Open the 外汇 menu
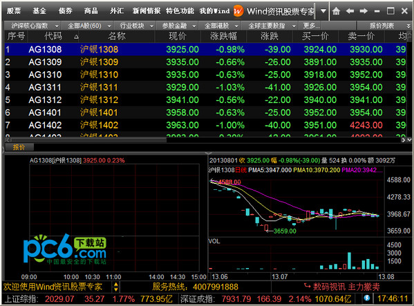Image resolution: width=414 pixels, height=306 pixels. [x=117, y=11]
